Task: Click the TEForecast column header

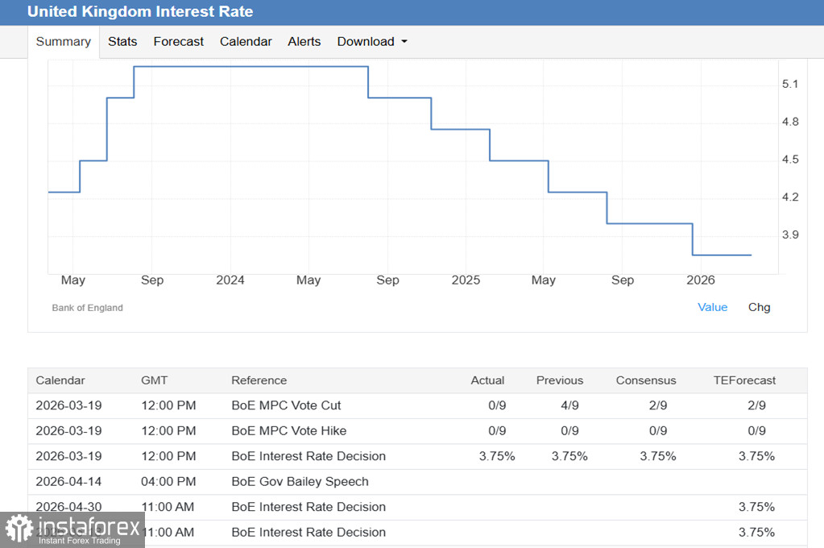Action: pyautogui.click(x=744, y=380)
